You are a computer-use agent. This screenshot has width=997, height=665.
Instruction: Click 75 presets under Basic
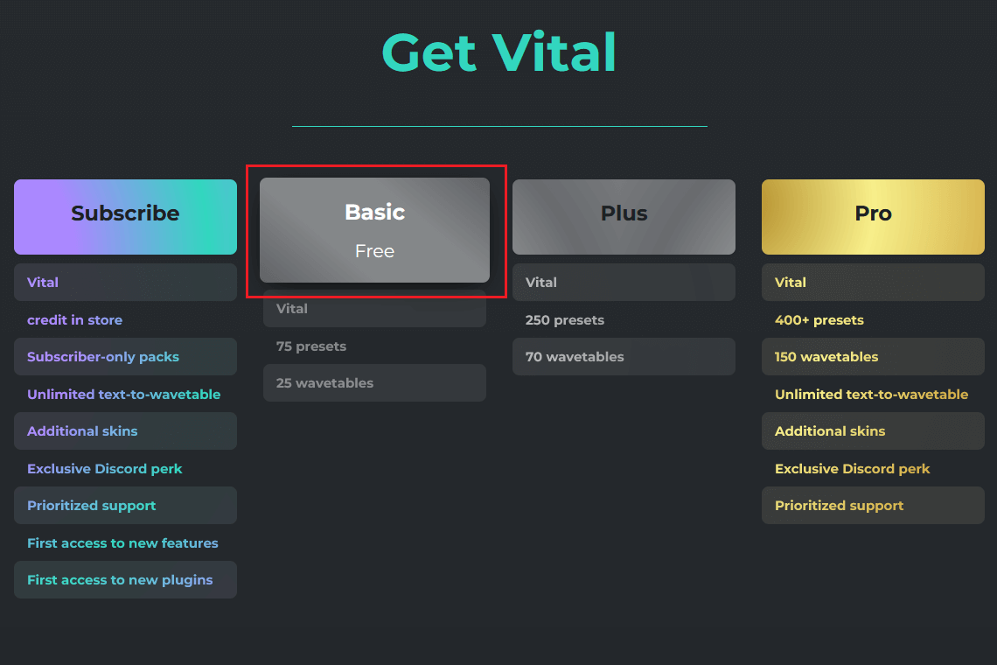pyautogui.click(x=311, y=346)
